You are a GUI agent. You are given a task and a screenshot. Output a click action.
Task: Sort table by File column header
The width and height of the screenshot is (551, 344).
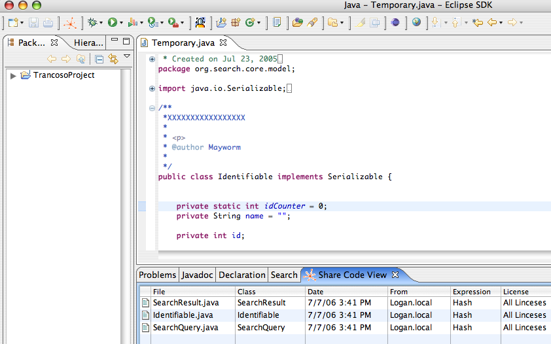point(193,291)
